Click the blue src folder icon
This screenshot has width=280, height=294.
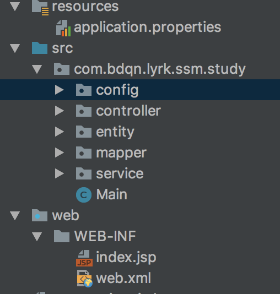[40, 48]
